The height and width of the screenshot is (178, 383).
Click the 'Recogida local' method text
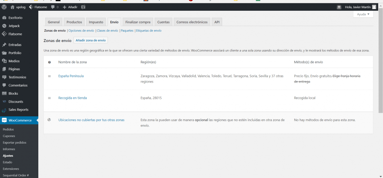(x=305, y=98)
